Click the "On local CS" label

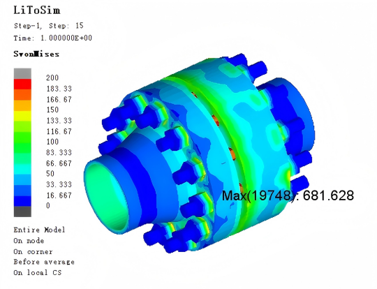pos(38,272)
